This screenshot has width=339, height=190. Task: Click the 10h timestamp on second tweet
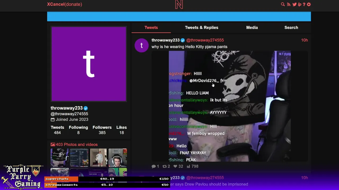coord(304,178)
